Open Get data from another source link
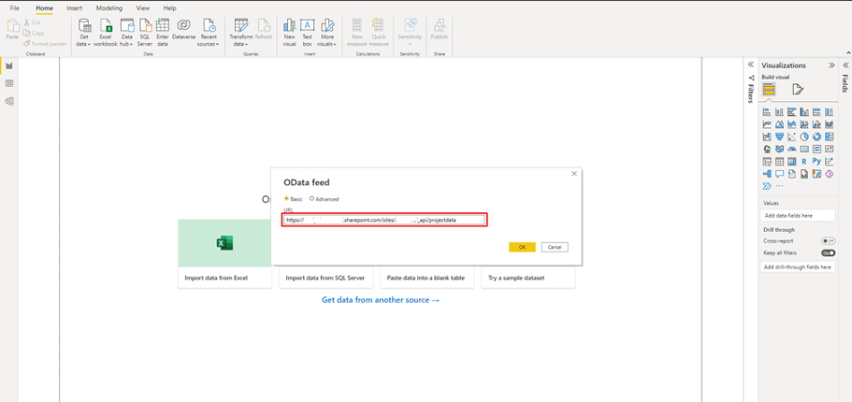 [x=381, y=299]
